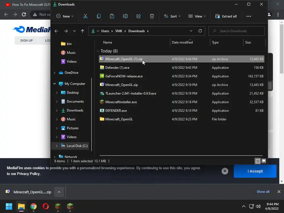The image size is (284, 213).
Task: Open Google Chrome from taskbar
Action: click(34, 206)
